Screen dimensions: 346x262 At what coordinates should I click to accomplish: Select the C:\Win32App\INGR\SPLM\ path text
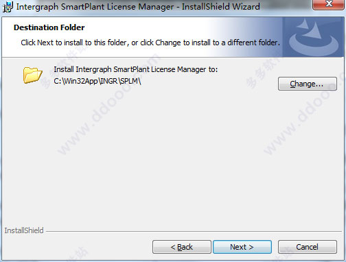(x=97, y=81)
